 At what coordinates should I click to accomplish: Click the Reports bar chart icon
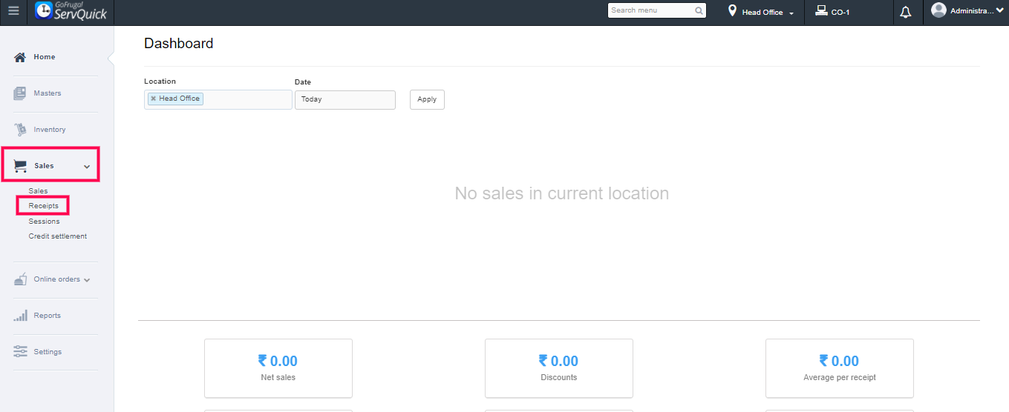tap(21, 316)
